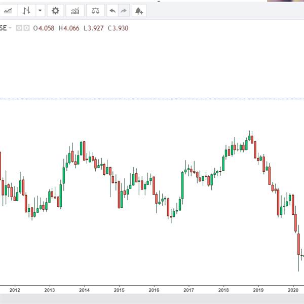Click the 2017 label on time axis

188,290
